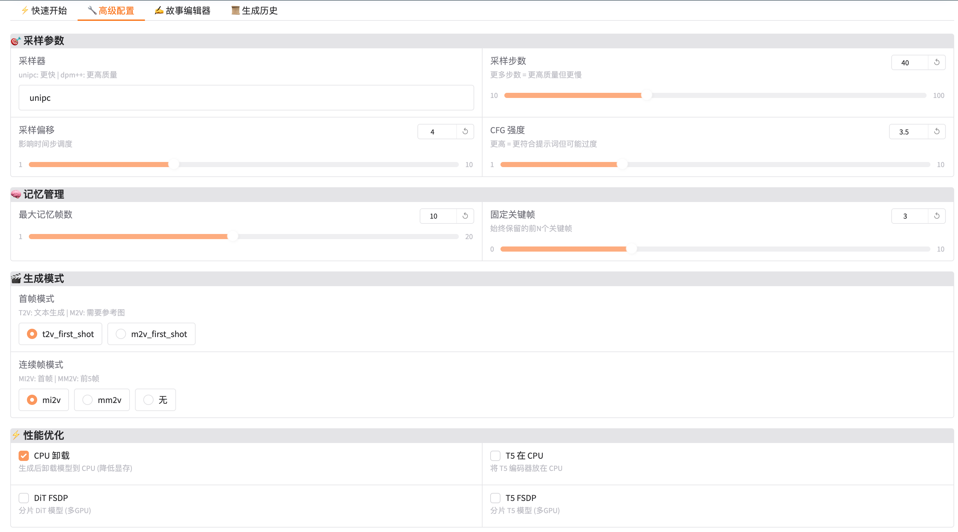This screenshot has height=532, width=958.
Task: Tick the T5 FSDP checkbox
Action: point(495,498)
